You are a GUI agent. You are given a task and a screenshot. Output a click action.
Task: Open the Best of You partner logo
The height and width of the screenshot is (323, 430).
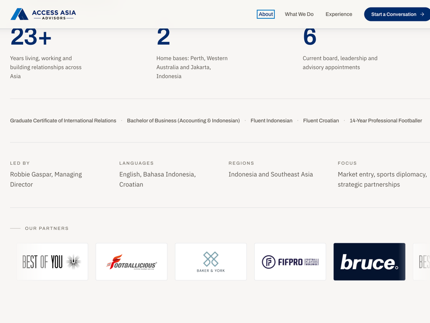52,262
